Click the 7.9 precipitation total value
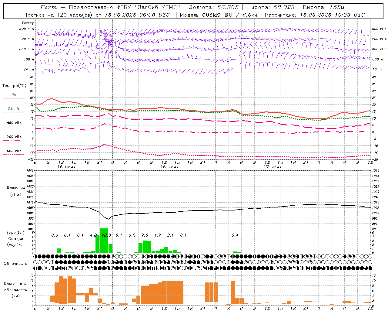Image resolution: width=388 pixels, height=311 pixels. (145, 235)
